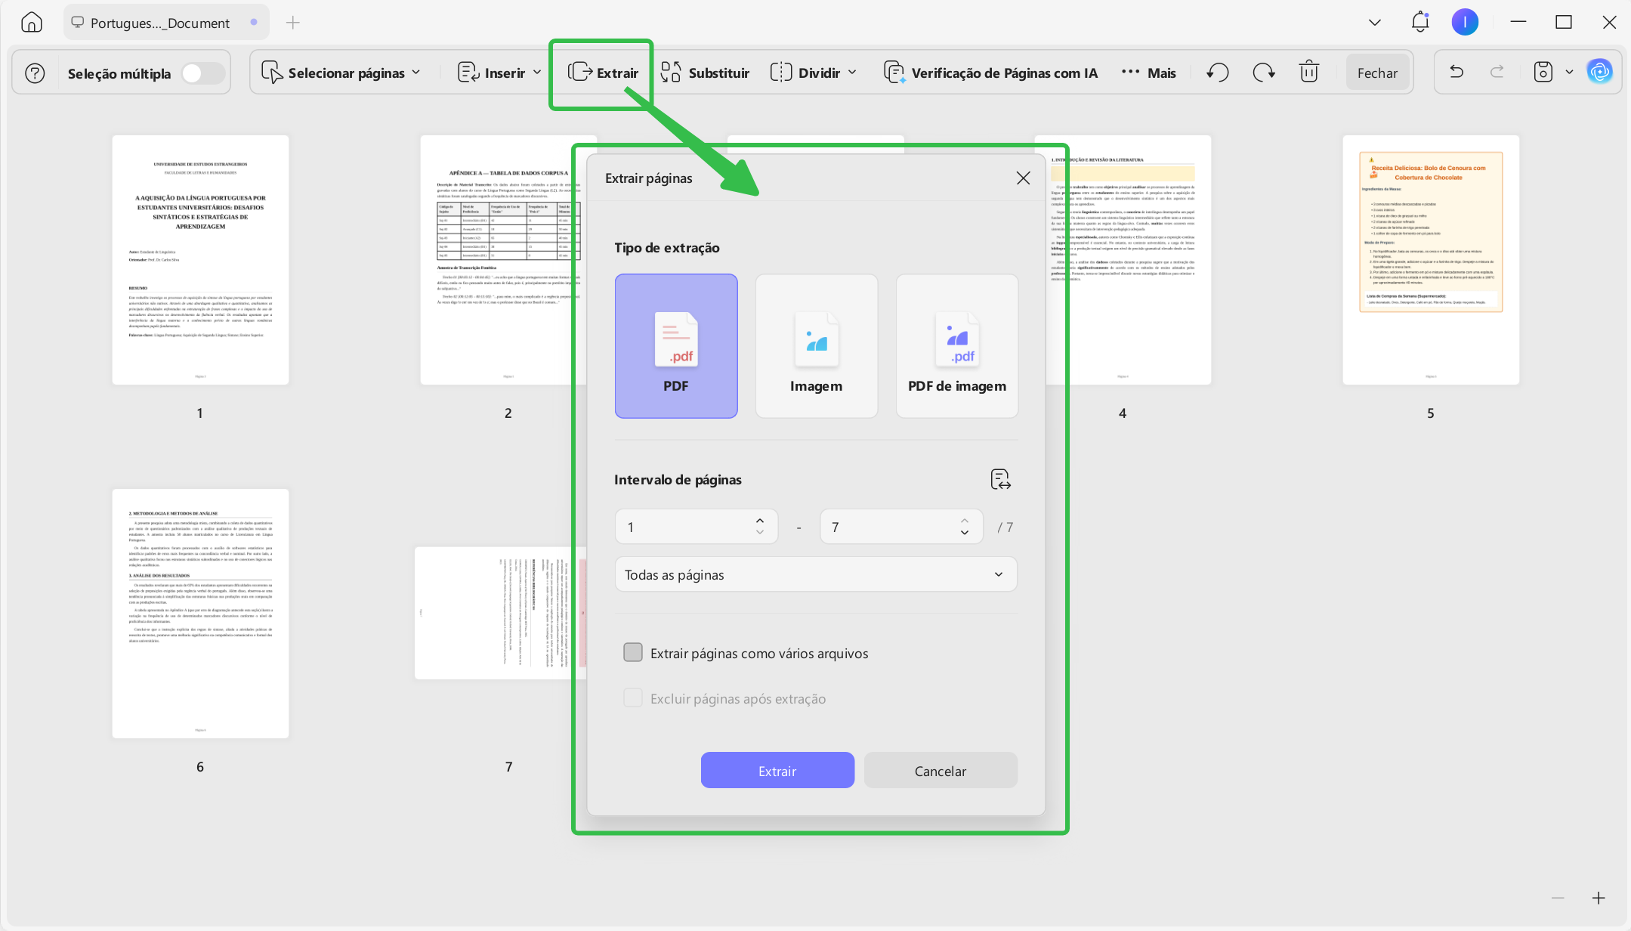Open the AI assistant icon
The width and height of the screenshot is (1631, 931).
pyautogui.click(x=1599, y=72)
